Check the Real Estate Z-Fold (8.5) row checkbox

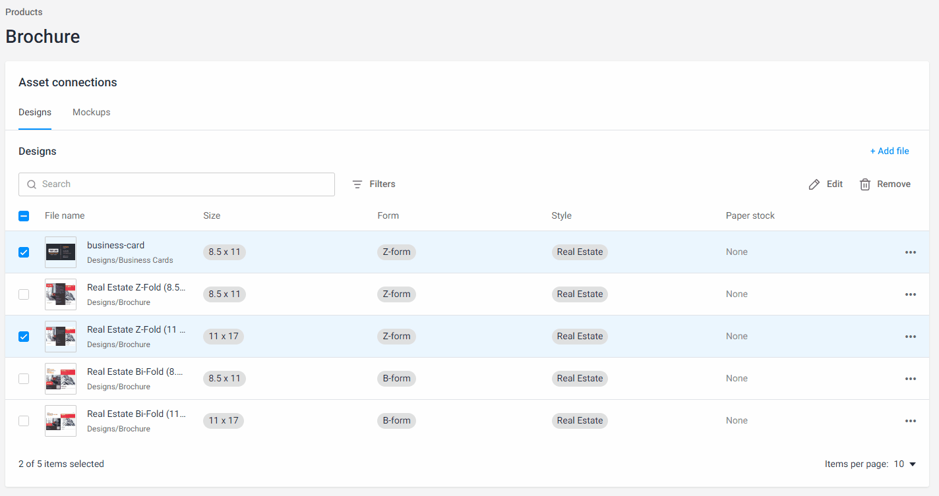click(x=24, y=294)
